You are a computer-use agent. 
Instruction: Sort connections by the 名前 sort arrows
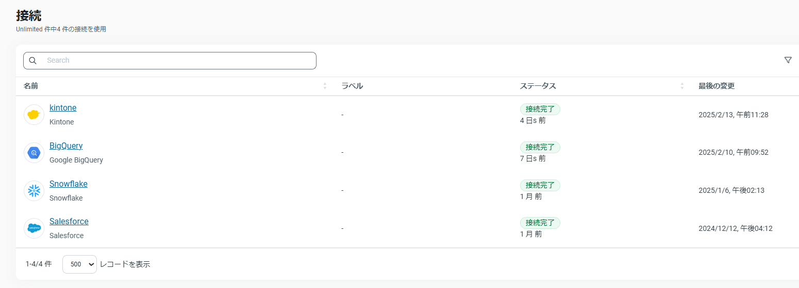tap(325, 86)
